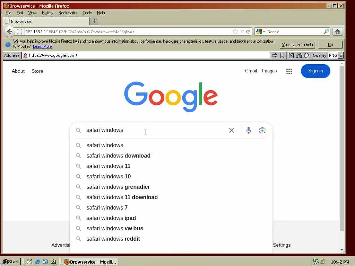This screenshot has width=355, height=266.
Task: Open URL history dropdown arrow
Action: point(242,32)
